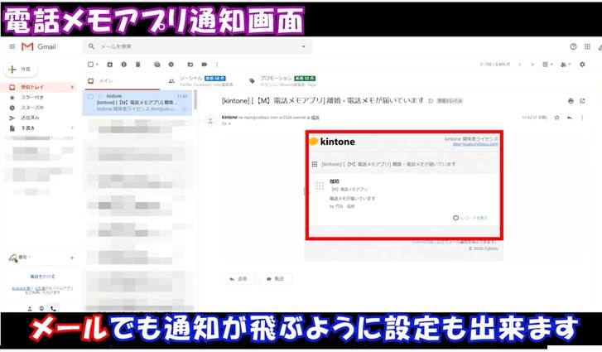Click the 転送 forward button
Screen dimensions: 602x352
(275, 278)
